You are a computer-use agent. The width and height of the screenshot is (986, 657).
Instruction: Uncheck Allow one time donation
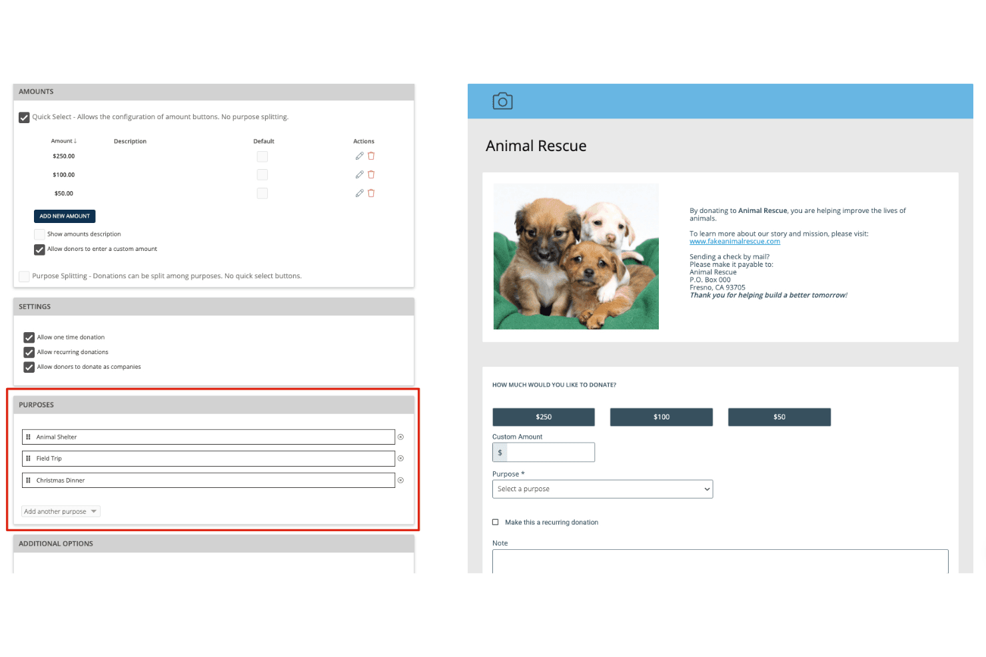click(x=29, y=337)
